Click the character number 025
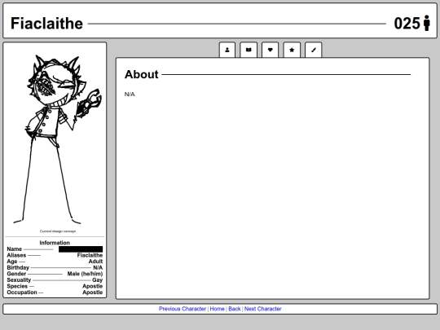440x330 pixels. (407, 24)
